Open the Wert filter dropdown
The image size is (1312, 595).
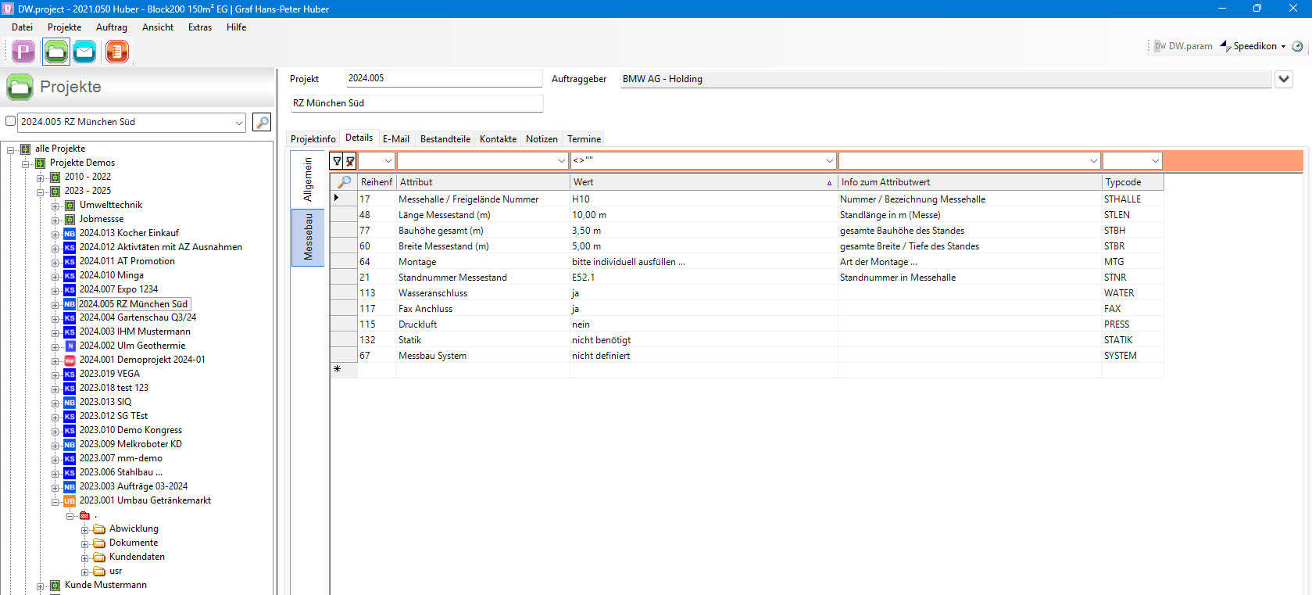pos(829,161)
